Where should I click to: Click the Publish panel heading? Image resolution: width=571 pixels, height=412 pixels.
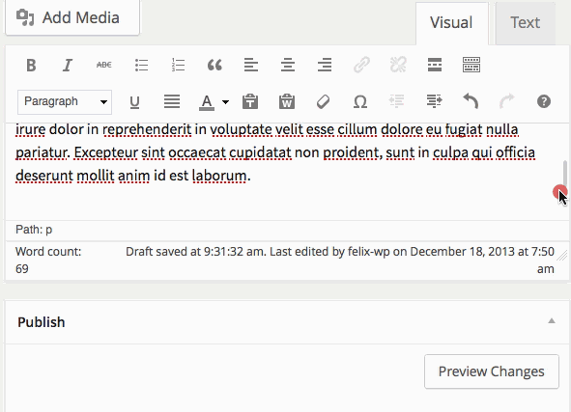[x=42, y=322]
